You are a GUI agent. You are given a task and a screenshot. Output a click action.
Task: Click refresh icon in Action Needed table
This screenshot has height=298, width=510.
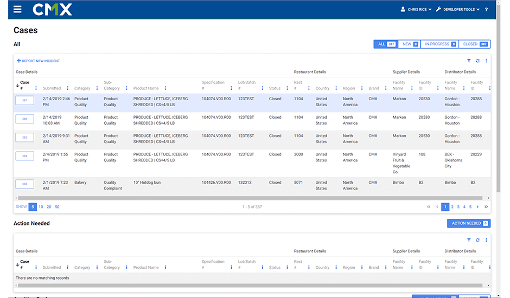pyautogui.click(x=477, y=240)
